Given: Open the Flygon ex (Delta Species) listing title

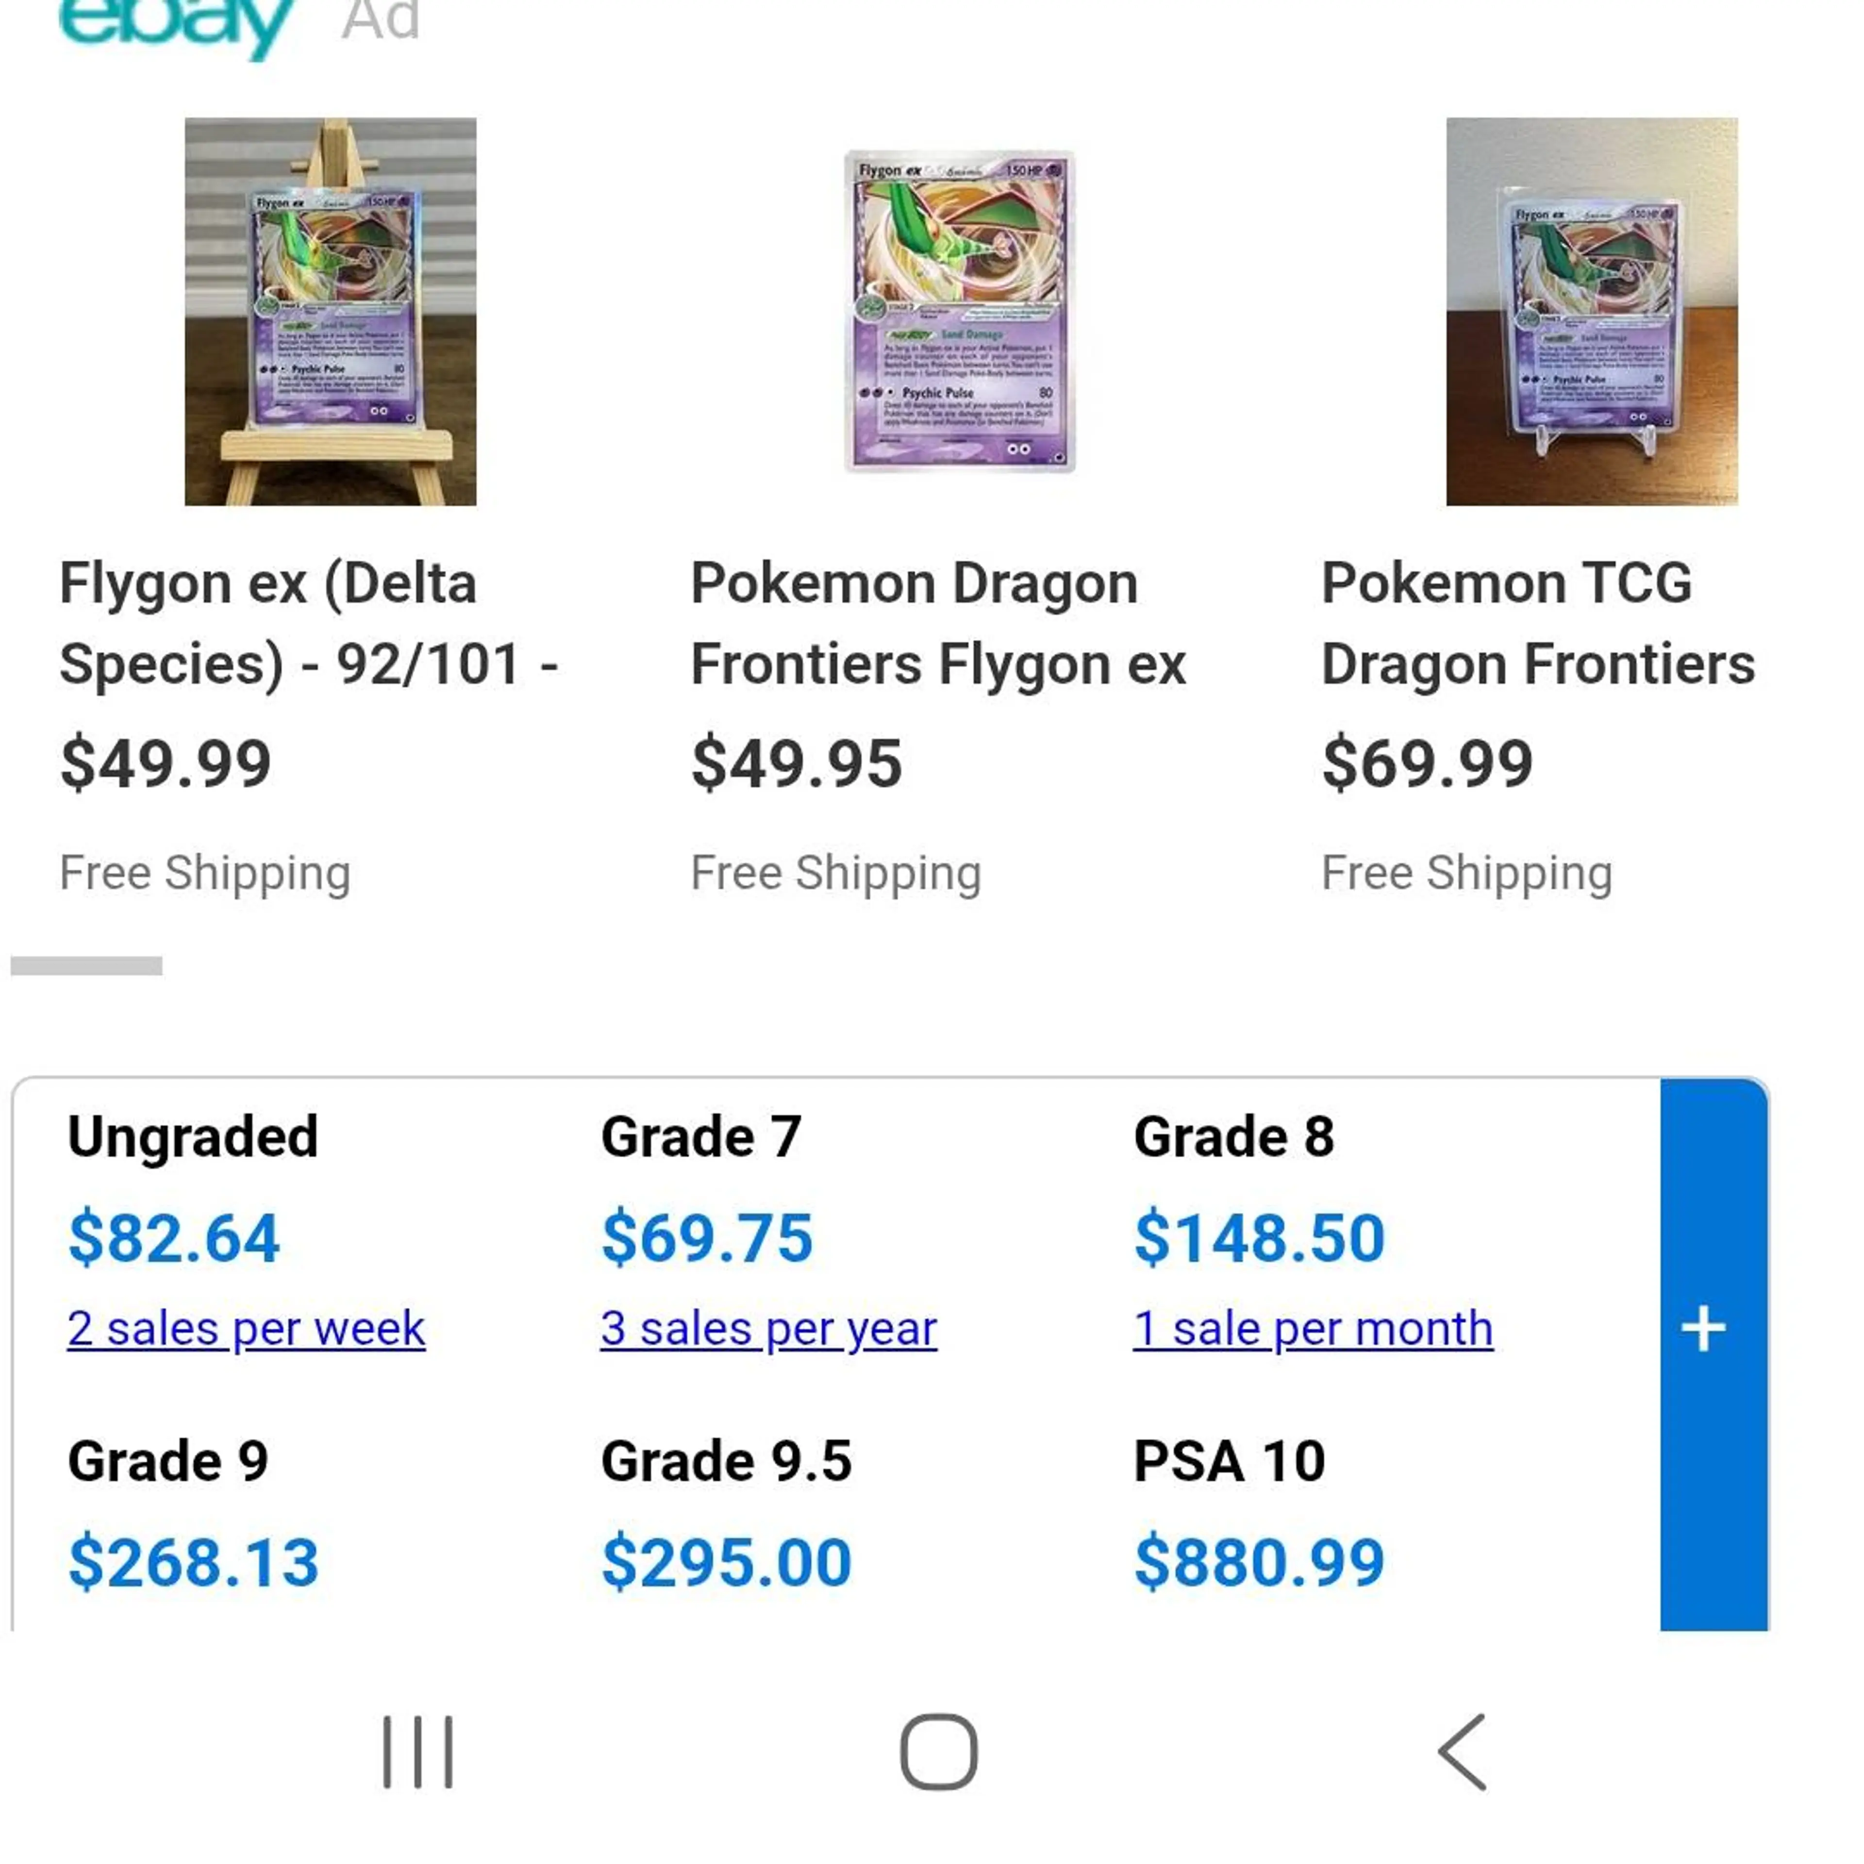Looking at the screenshot, I should point(309,623).
